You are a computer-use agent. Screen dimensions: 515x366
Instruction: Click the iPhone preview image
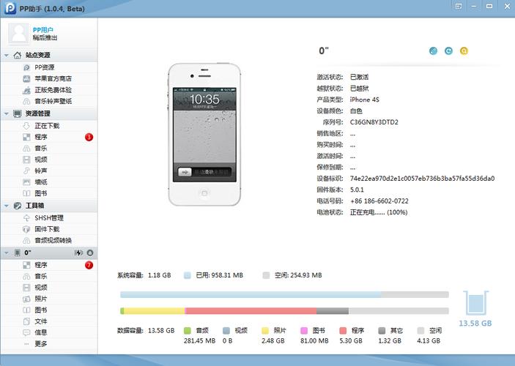pyautogui.click(x=204, y=134)
